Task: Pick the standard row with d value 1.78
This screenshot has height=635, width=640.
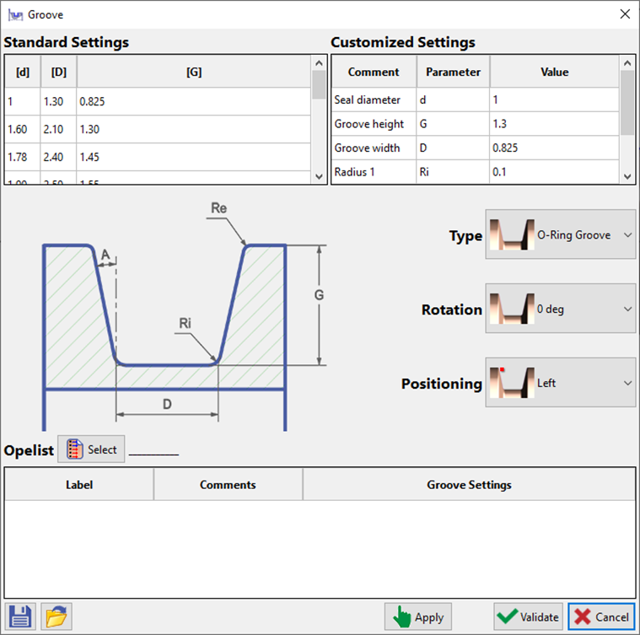Action: pyautogui.click(x=158, y=157)
